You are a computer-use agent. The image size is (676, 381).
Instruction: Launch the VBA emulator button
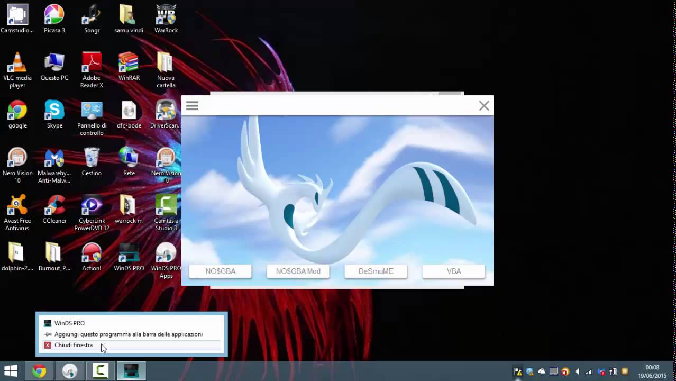point(454,271)
